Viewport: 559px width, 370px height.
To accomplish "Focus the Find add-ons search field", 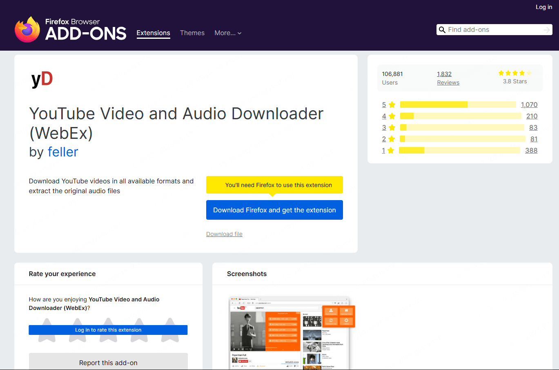I will pyautogui.click(x=494, y=30).
